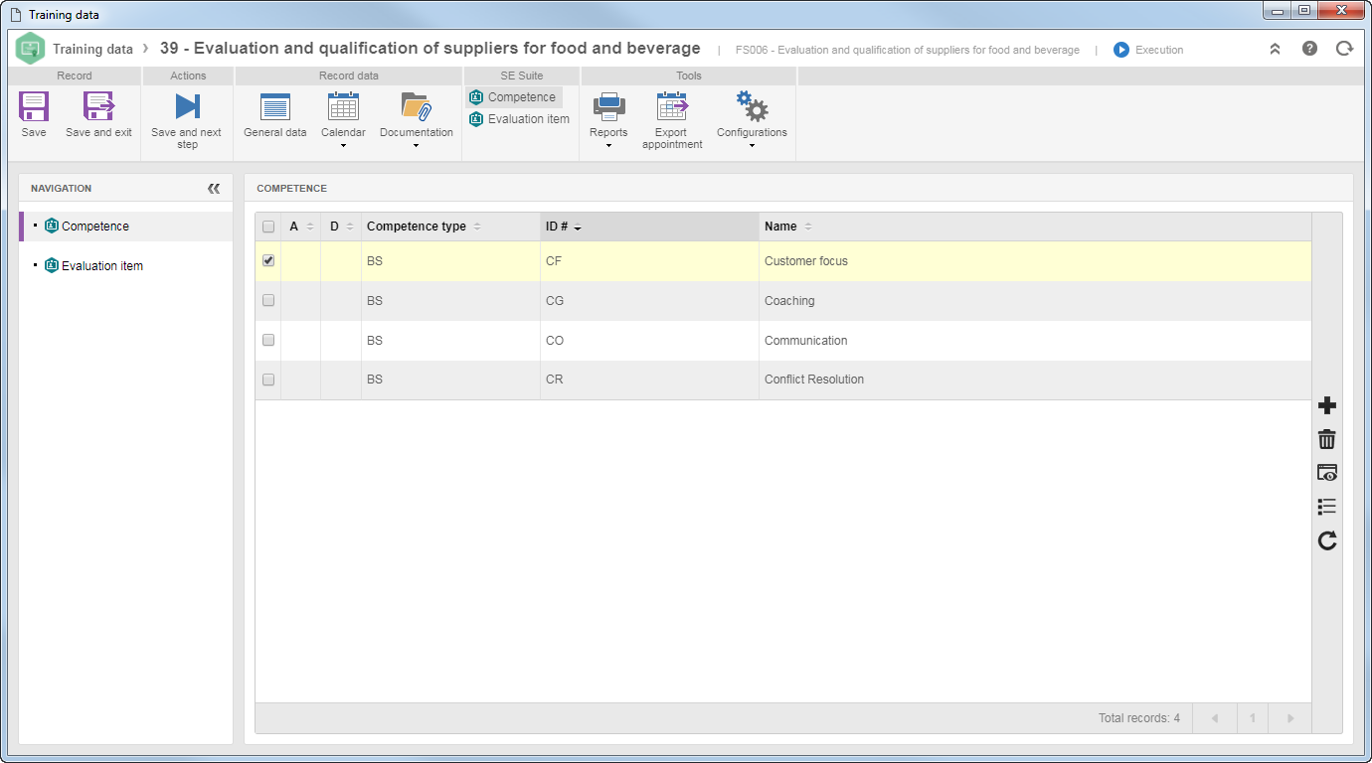Click the FS006 evaluation process label in the header
Image resolution: width=1372 pixels, height=763 pixels.
pos(908,50)
